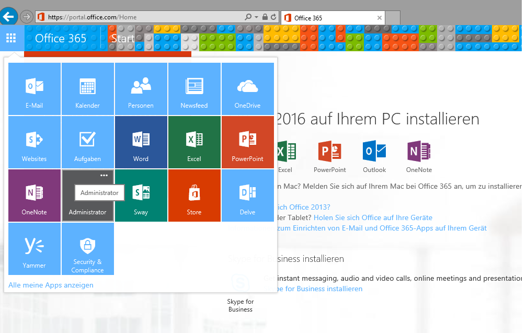Open the Websites SharePoint tile
Screen dimensions: 527x333
tap(35, 142)
